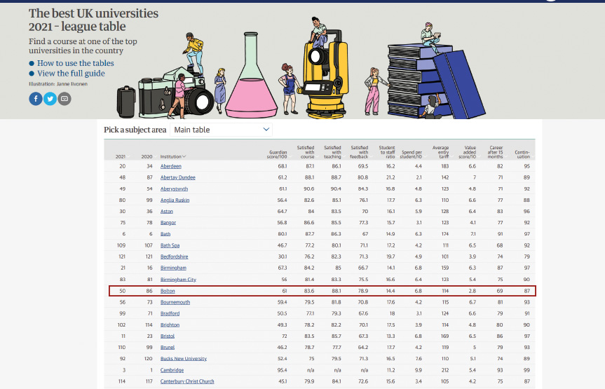Open the Bradford link
605x389 pixels.
170,313
